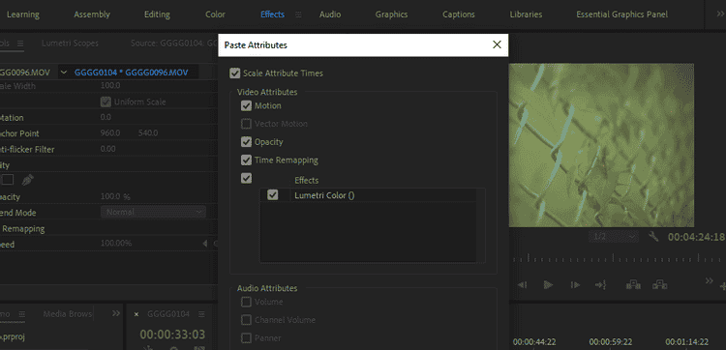726x350 pixels.
Task: Expand the source clip chevron beside GGGG0096.MOV
Action: pos(64,73)
